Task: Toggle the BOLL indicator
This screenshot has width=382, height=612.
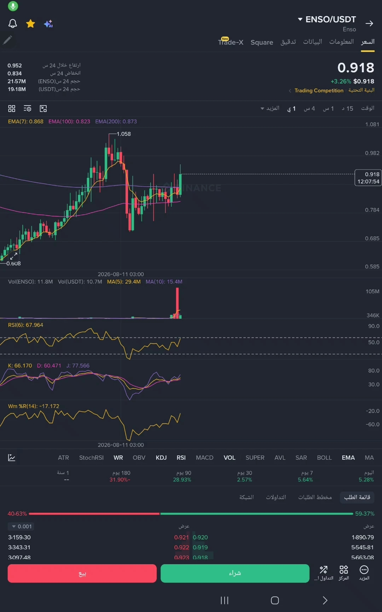Action: (x=324, y=458)
